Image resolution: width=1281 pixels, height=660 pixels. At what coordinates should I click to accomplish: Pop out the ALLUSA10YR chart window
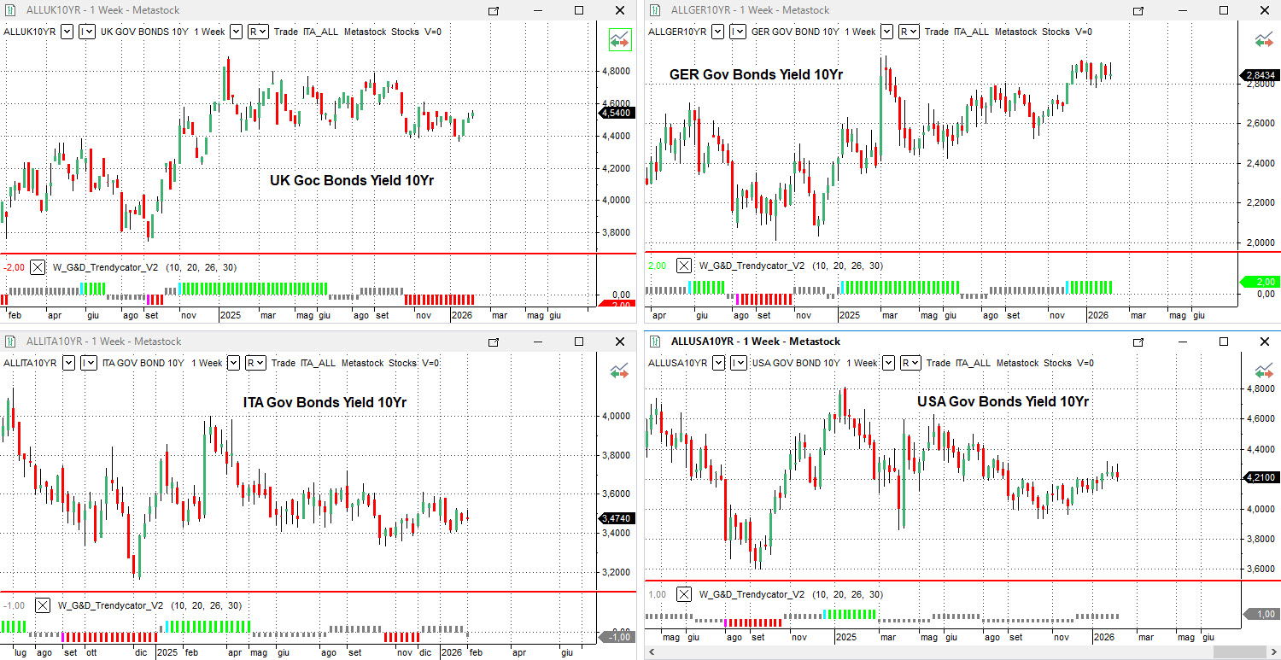1138,342
